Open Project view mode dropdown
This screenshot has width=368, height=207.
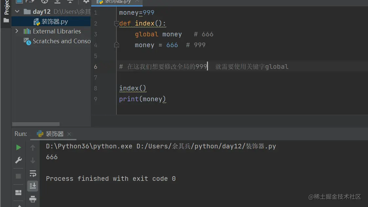tap(30, 1)
